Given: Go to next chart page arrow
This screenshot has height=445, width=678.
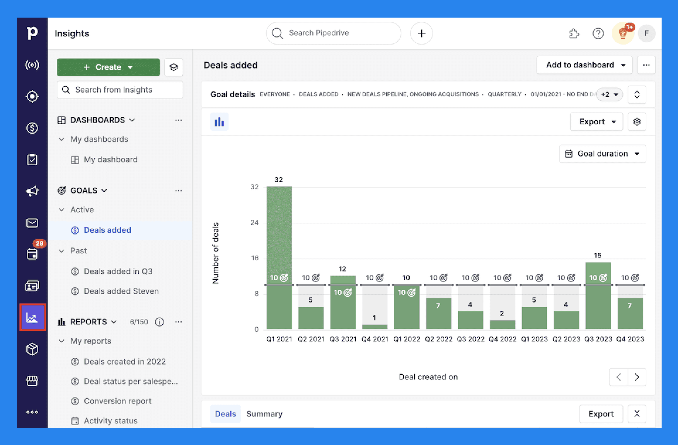Looking at the screenshot, I should point(637,377).
